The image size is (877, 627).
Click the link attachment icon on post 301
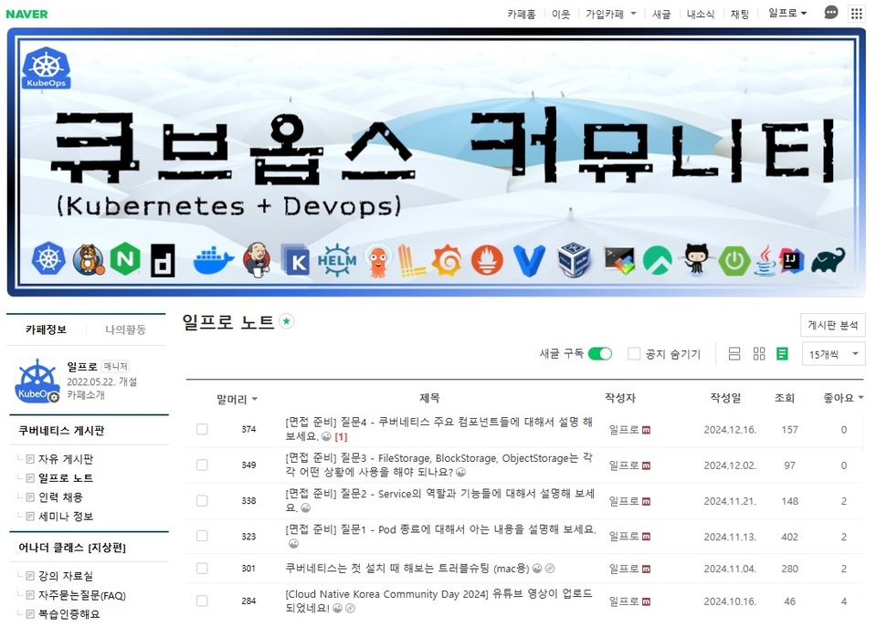coord(550,569)
